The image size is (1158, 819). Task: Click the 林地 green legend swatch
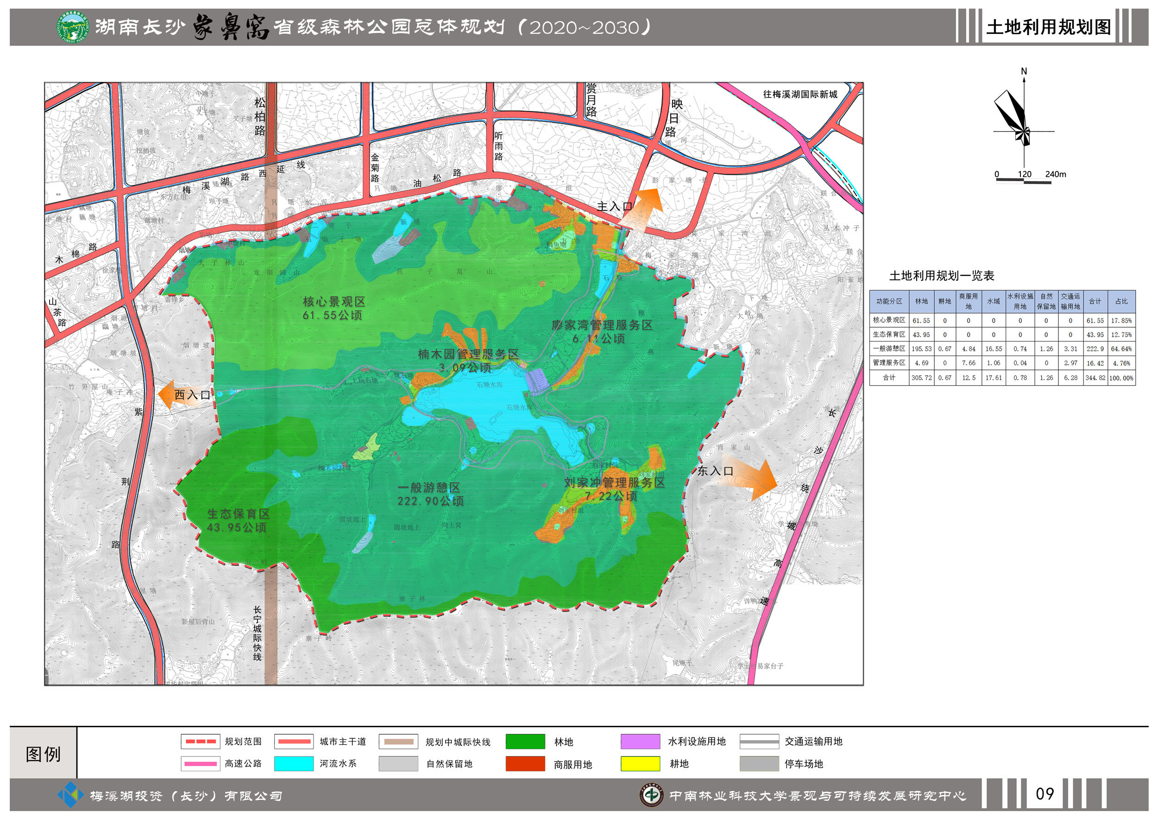[x=525, y=741]
